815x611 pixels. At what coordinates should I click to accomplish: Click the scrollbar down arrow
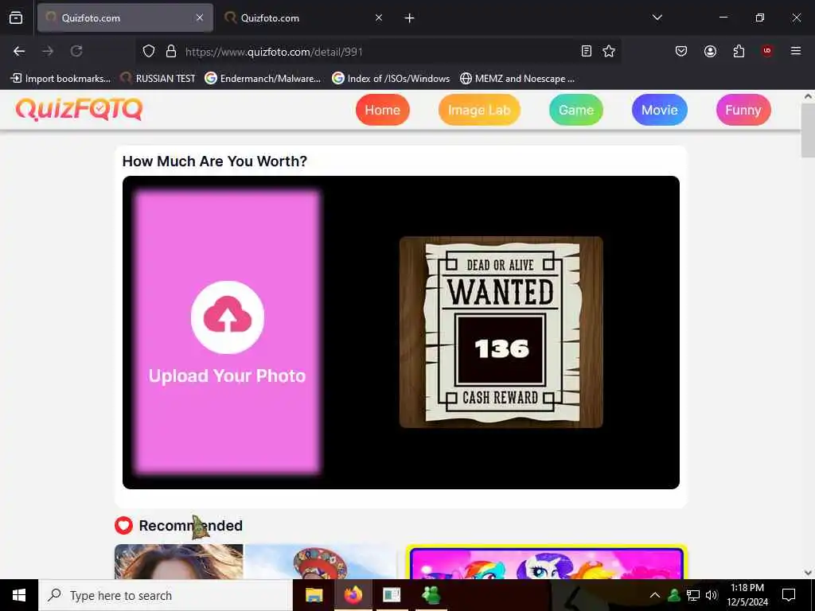(x=808, y=573)
